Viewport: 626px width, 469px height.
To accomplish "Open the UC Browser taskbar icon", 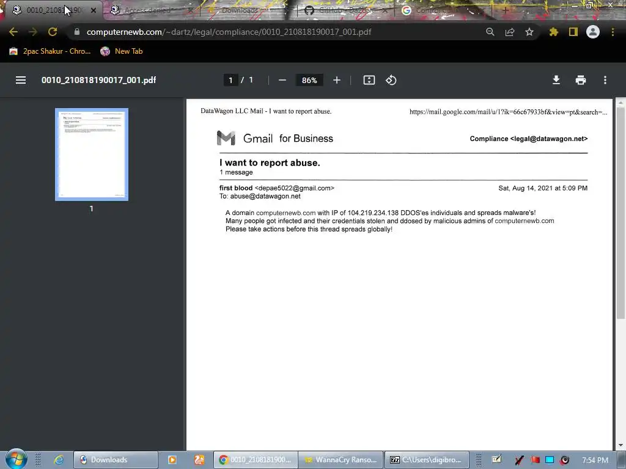I will point(199,460).
